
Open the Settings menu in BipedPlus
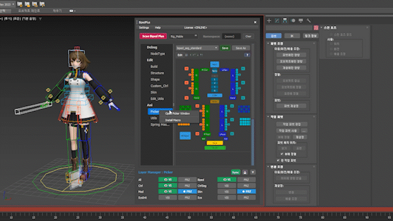pyautogui.click(x=143, y=28)
